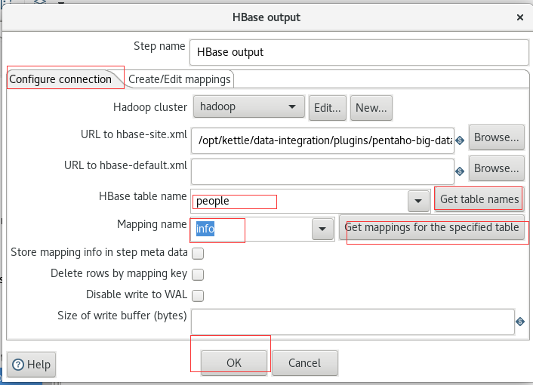Browse for hbase-site.xml file

coord(496,137)
